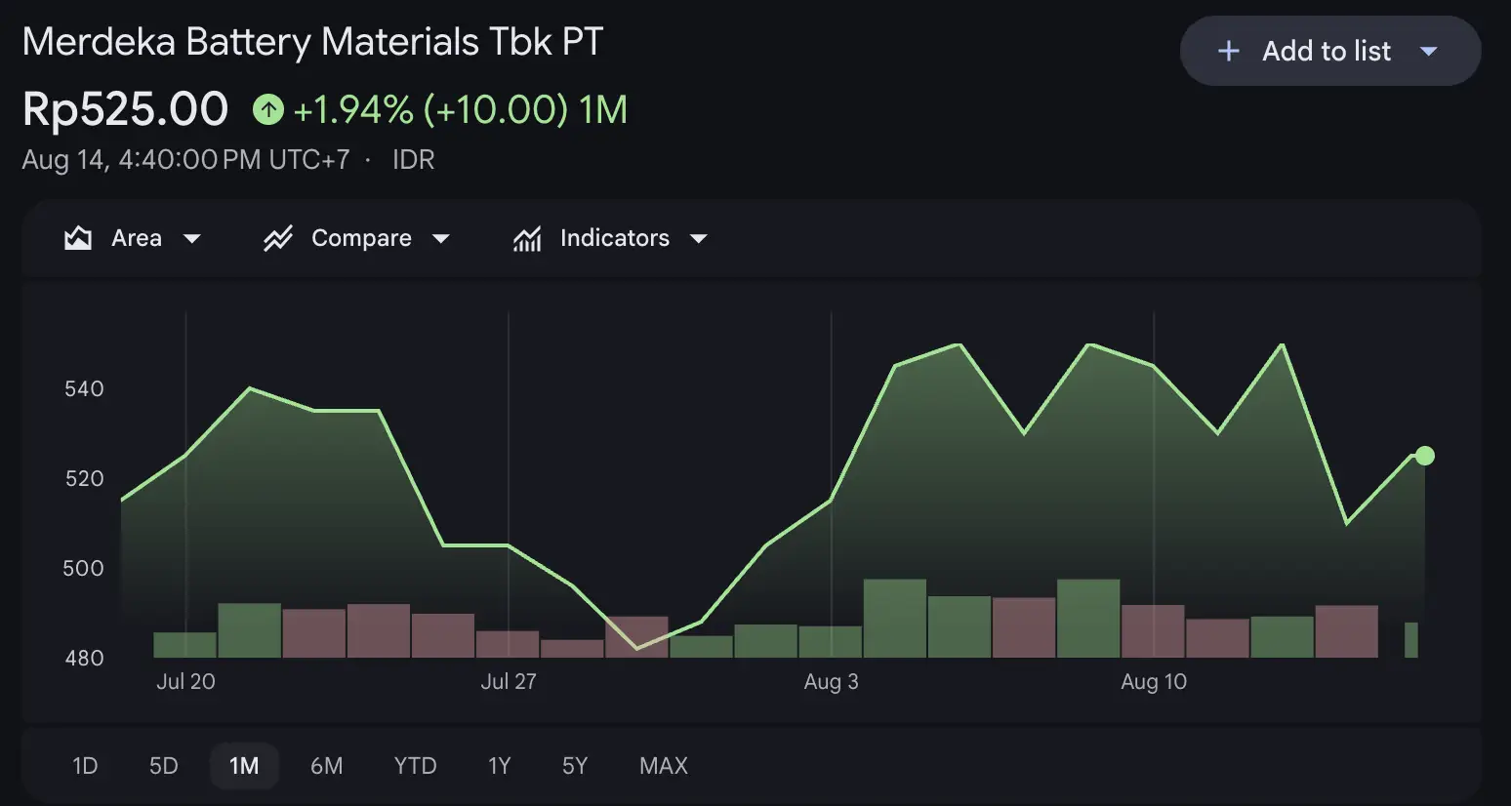Click the Area chart type icon
This screenshot has width=1511, height=806.
pyautogui.click(x=78, y=238)
